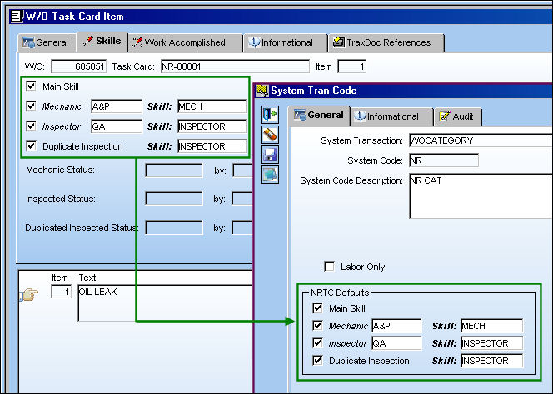Toggle Inspector checkbox in NRTC Defaults
This screenshot has width=553, height=394.
tap(317, 343)
